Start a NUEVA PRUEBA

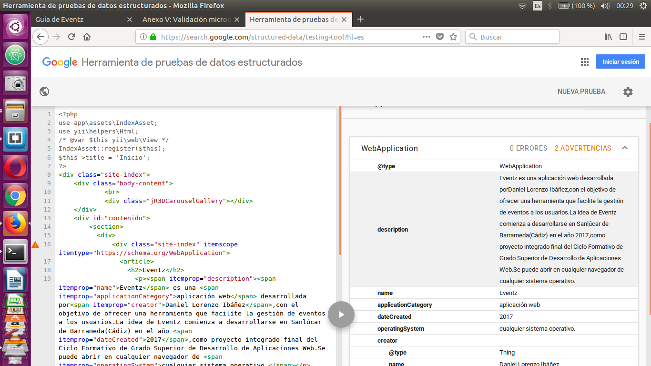coord(581,91)
